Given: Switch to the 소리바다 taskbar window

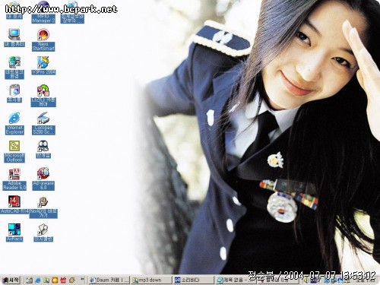Looking at the screenshot, I should pyautogui.click(x=194, y=280).
